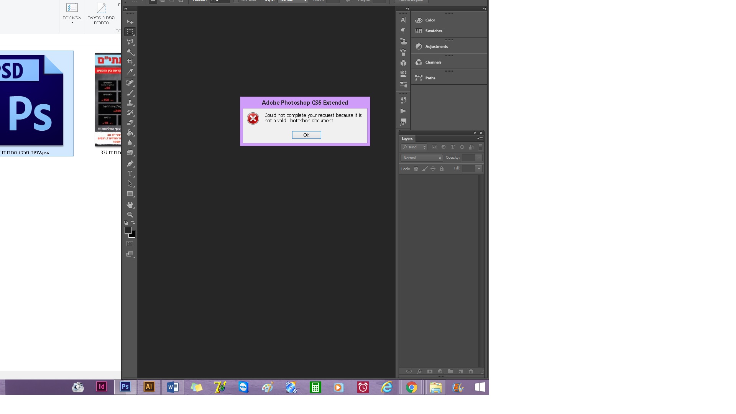736x414 pixels.
Task: Open Google Chrome from the taskbar
Action: point(411,388)
